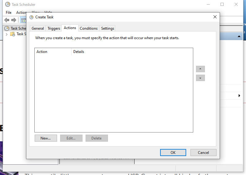Go to the Conditions tab
The height and width of the screenshot is (175, 246).
point(89,28)
